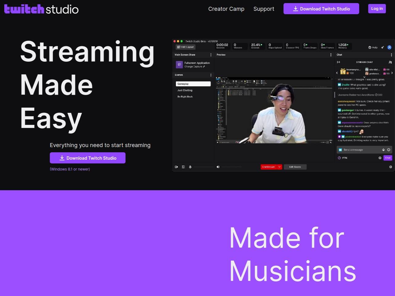Click the microphone volume slider
The image size is (395, 296).
[x=204, y=167]
